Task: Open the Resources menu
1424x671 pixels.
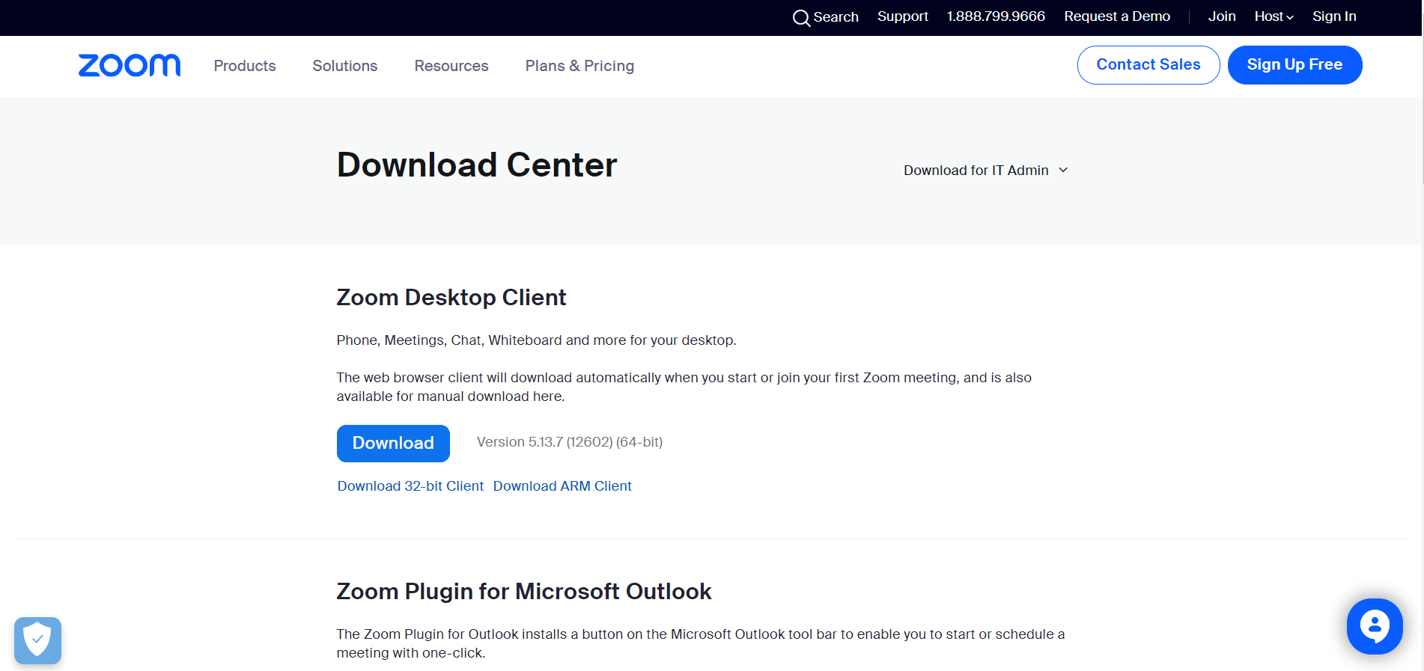Action: coord(451,66)
